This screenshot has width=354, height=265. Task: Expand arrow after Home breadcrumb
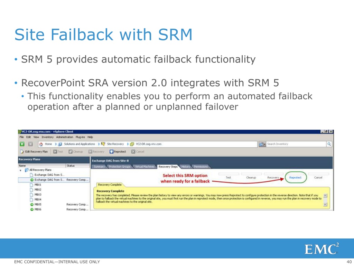[56, 144]
